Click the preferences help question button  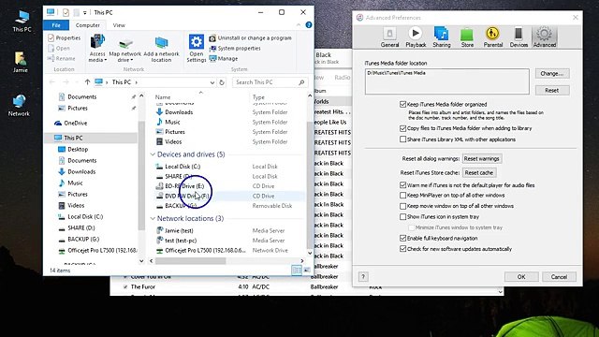coord(363,277)
